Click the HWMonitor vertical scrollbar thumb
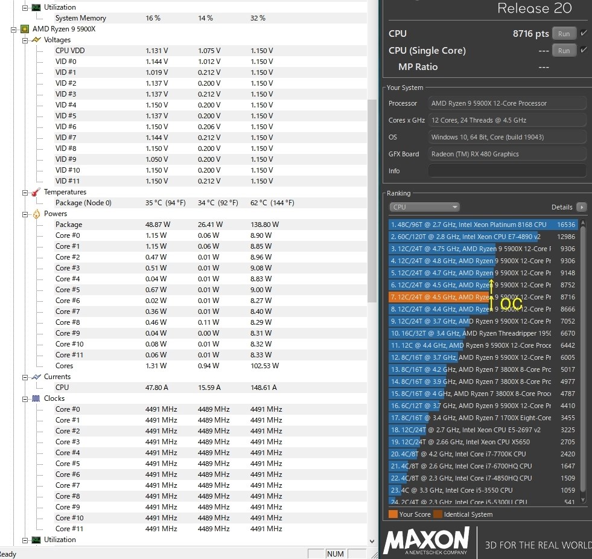Image resolution: width=592 pixels, height=559 pixels. tap(372, 200)
